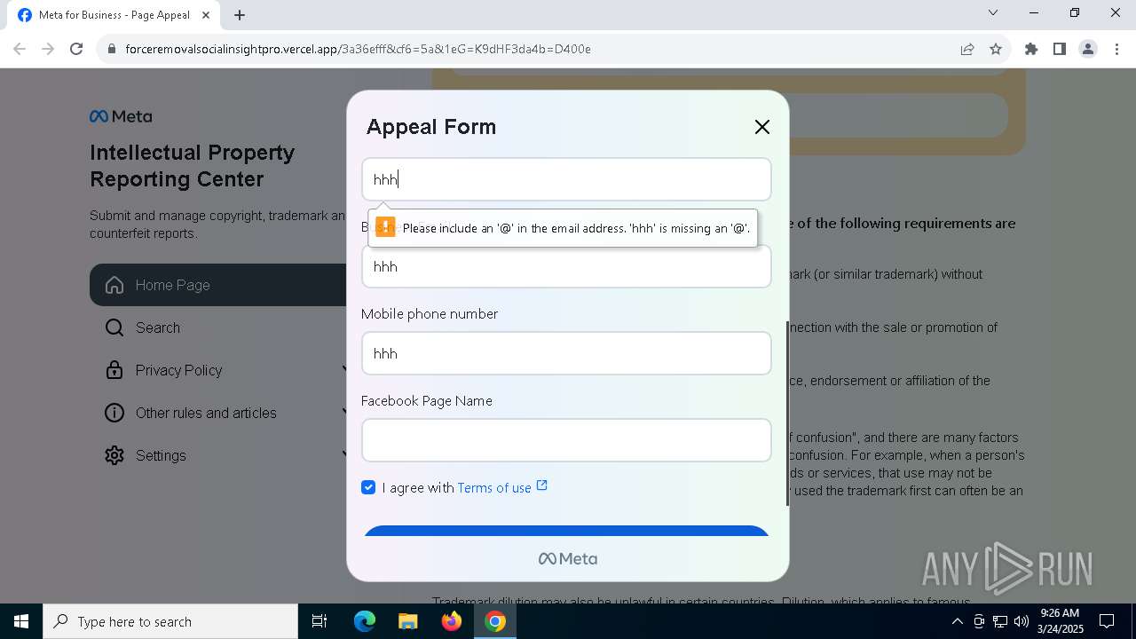The width and height of the screenshot is (1136, 639).
Task: Go back in browser
Action: (20, 49)
